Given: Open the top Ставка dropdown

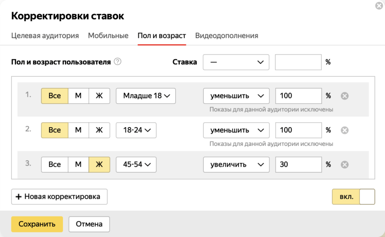Looking at the screenshot, I should point(236,62).
